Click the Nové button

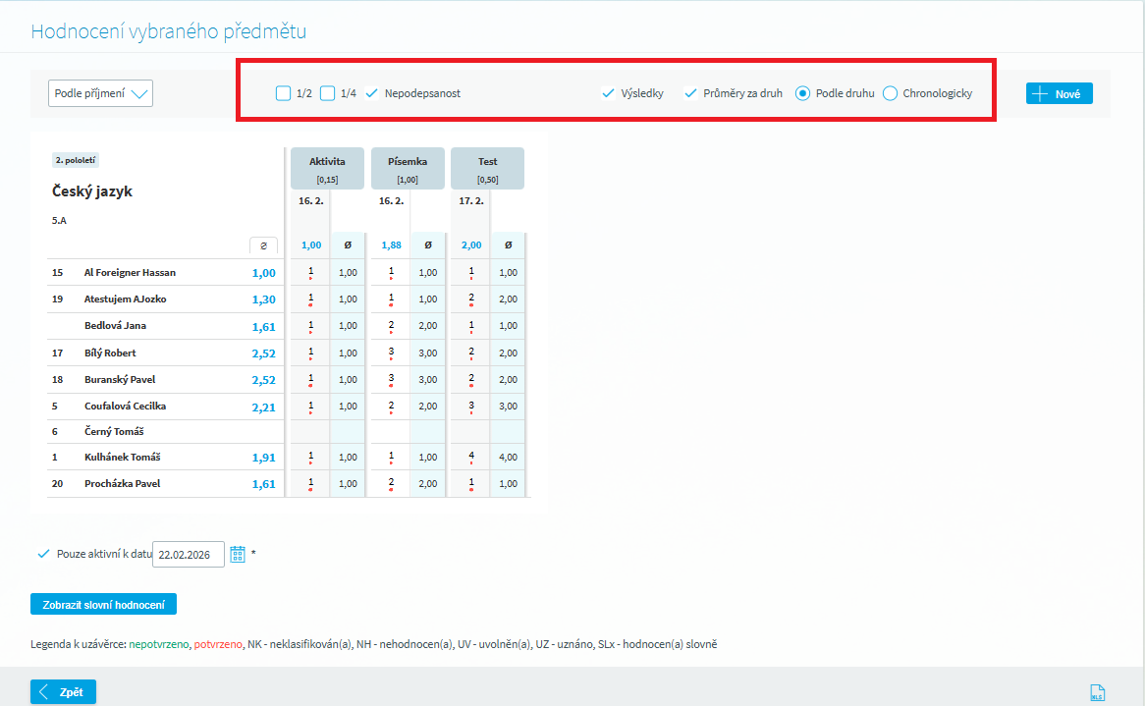[x=1059, y=93]
